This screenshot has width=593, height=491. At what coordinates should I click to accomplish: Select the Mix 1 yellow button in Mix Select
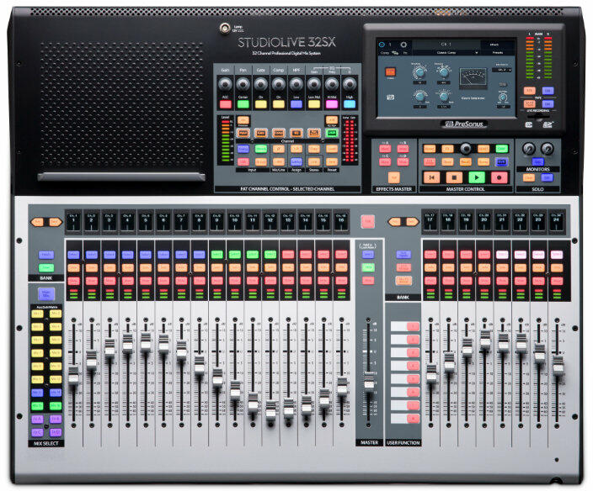click(37, 314)
